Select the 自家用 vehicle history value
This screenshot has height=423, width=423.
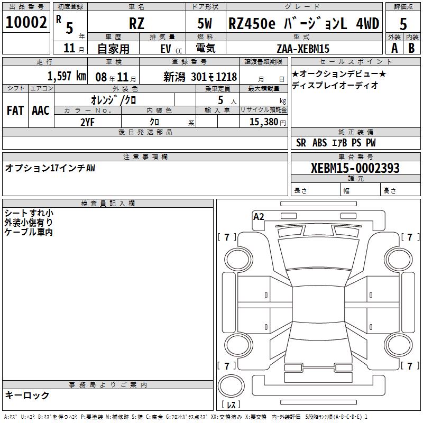[113, 49]
